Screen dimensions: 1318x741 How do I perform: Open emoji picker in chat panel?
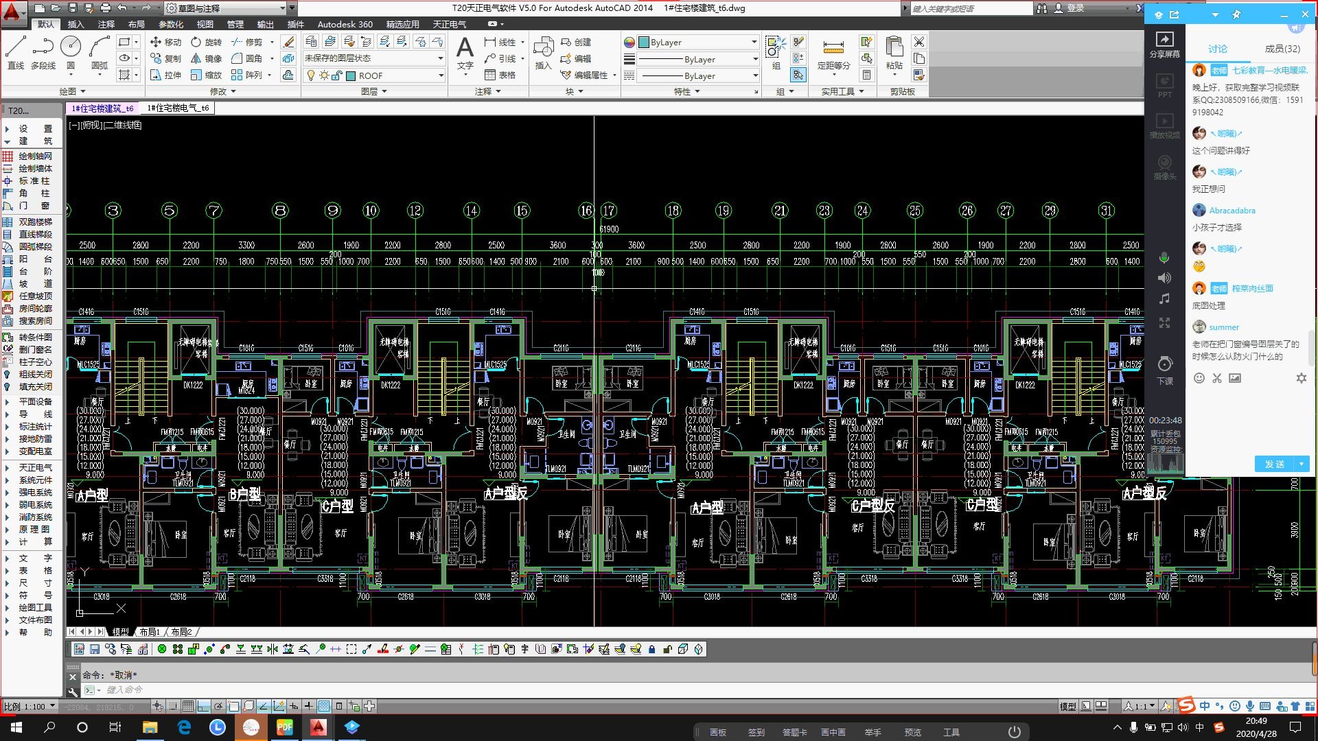(1199, 378)
